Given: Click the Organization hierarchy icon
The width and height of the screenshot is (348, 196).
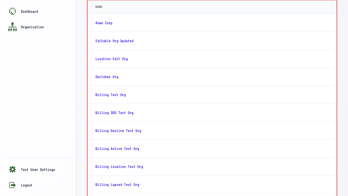Looking at the screenshot, I should (13, 27).
